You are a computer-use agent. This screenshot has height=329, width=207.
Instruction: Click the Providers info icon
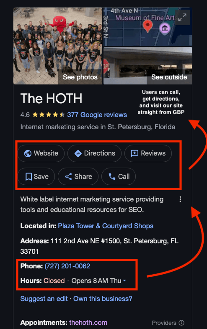click(181, 323)
